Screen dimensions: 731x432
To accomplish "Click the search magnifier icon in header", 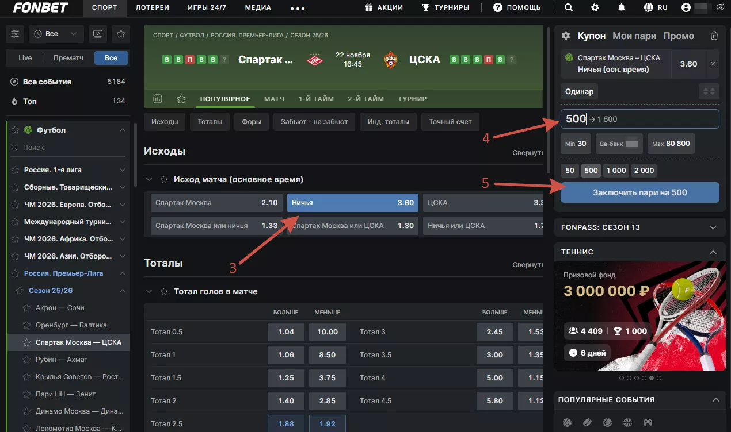I will (x=568, y=8).
